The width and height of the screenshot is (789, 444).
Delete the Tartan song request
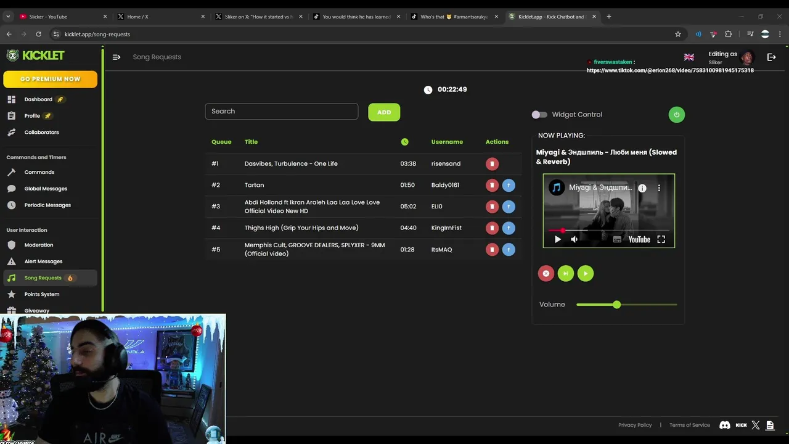[492, 185]
